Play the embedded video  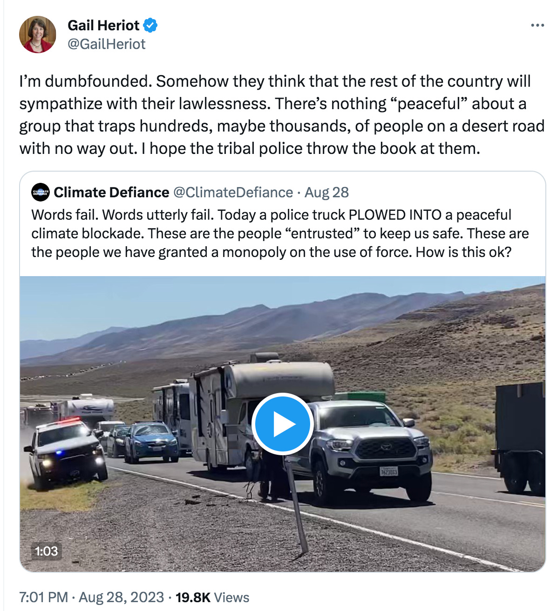(282, 424)
